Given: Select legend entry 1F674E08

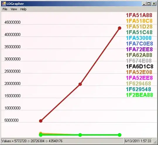Looking at the screenshot, I should (x=139, y=61).
